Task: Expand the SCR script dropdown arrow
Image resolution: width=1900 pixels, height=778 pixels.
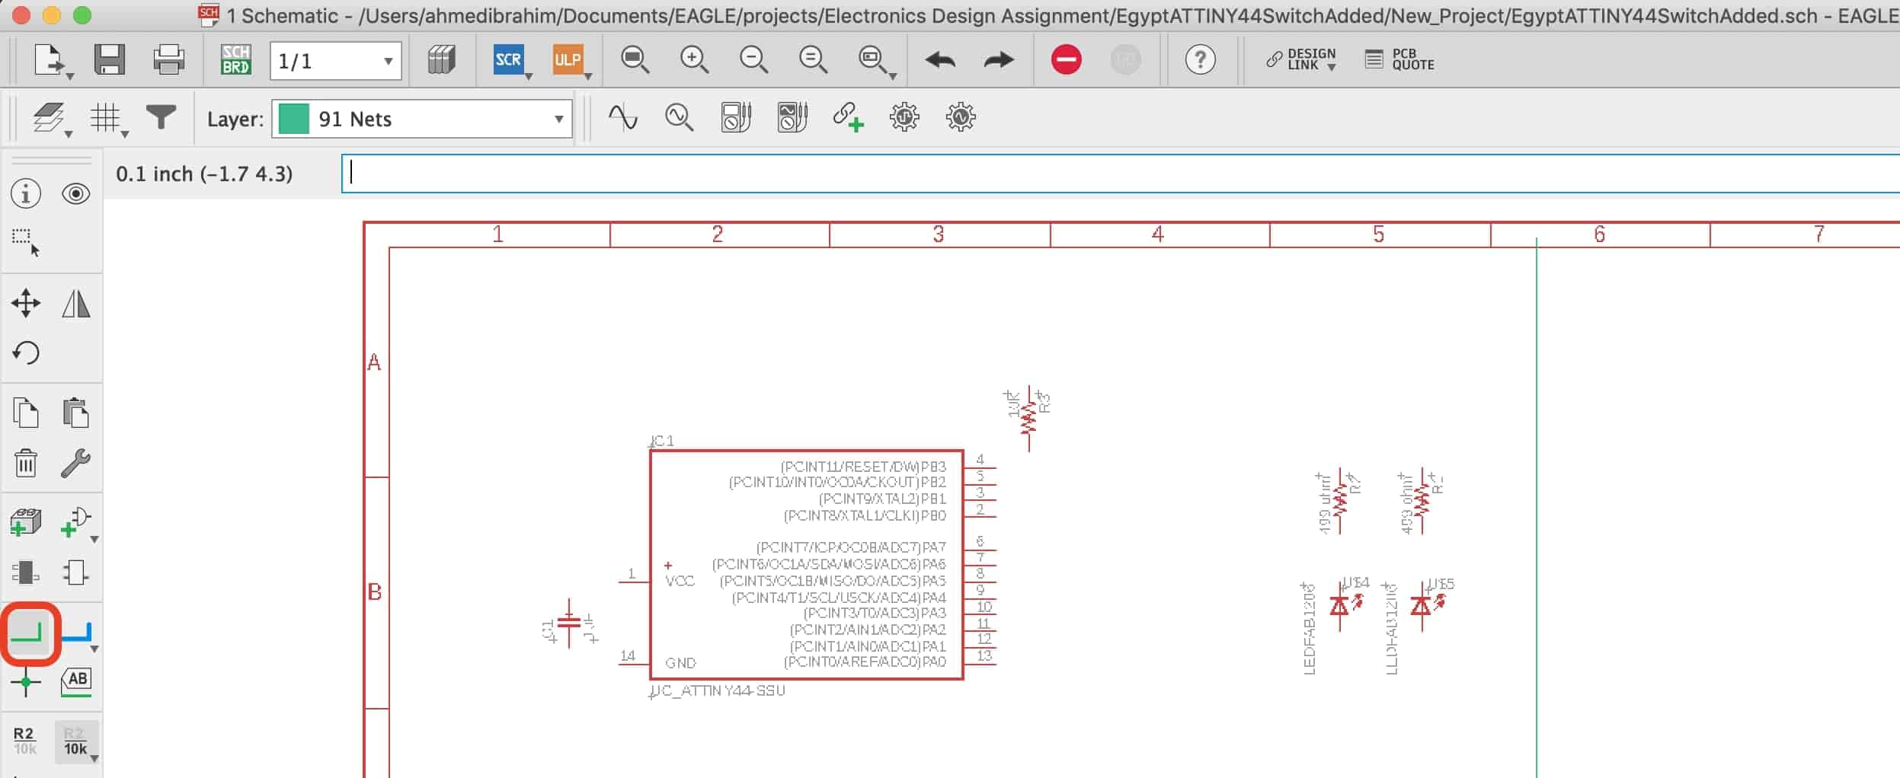Action: 528,76
